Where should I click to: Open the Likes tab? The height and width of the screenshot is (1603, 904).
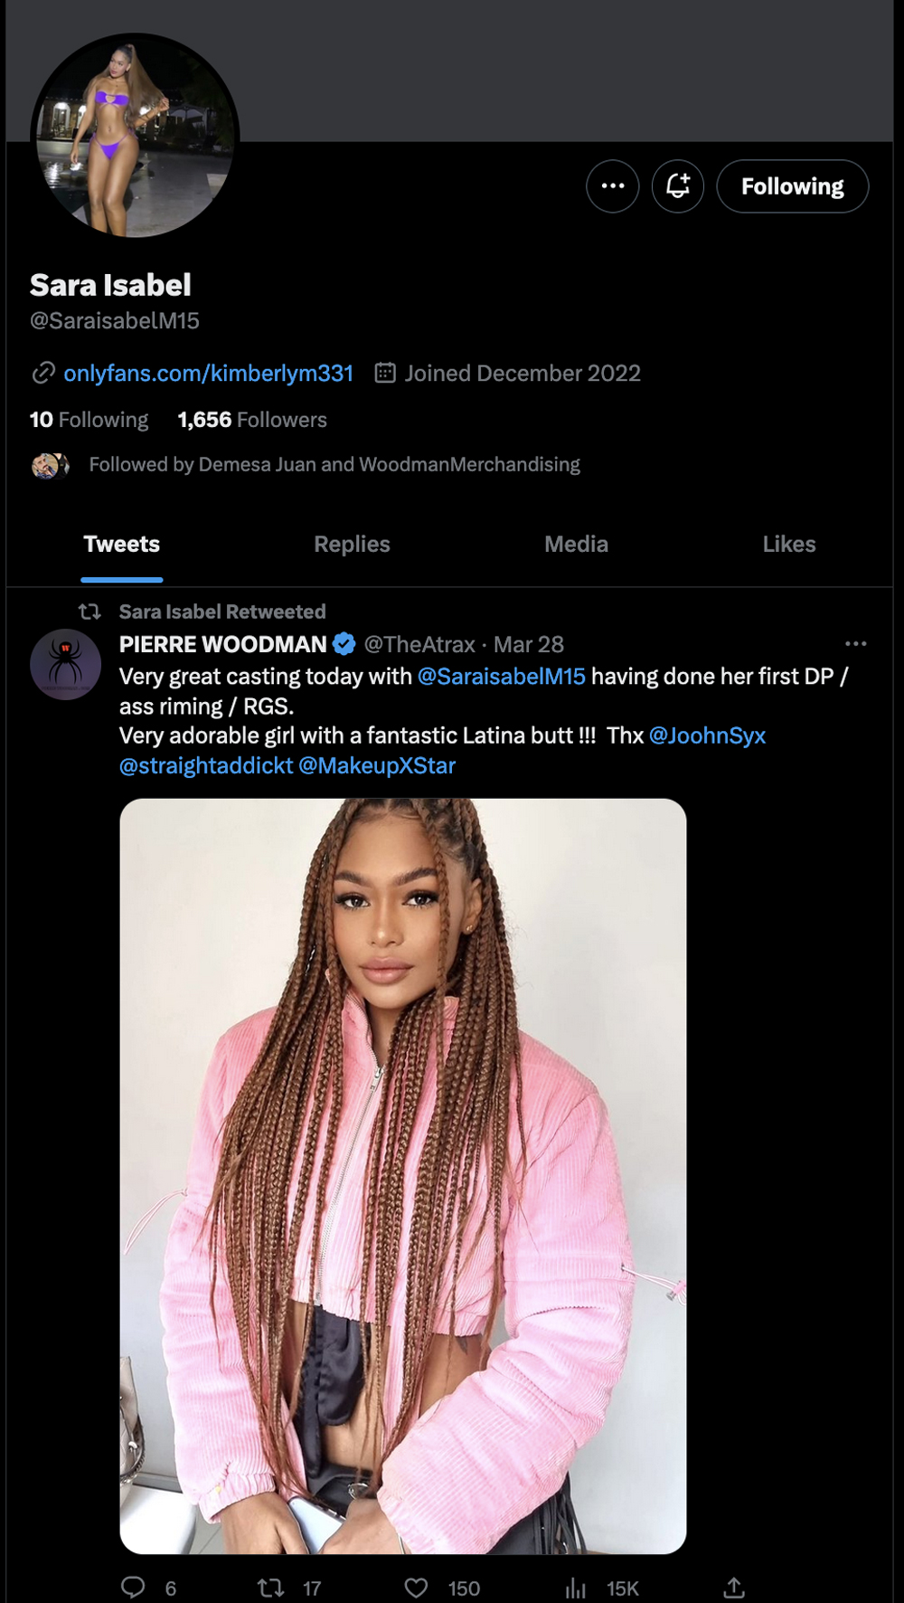coord(788,545)
